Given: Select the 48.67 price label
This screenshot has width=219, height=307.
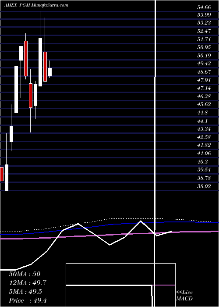Looking at the screenshot, I should click(x=204, y=71).
